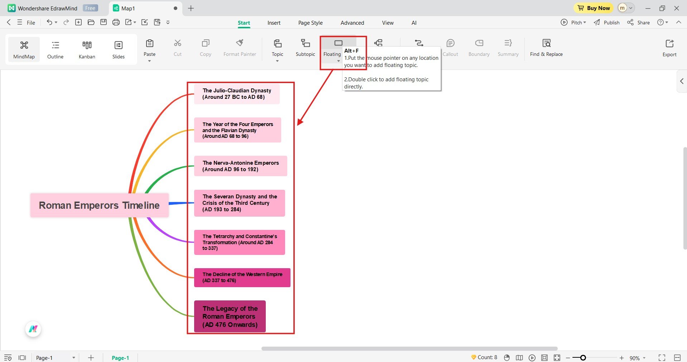Open the Page-1 page selector dropdown
The width and height of the screenshot is (687, 362).
click(74, 357)
